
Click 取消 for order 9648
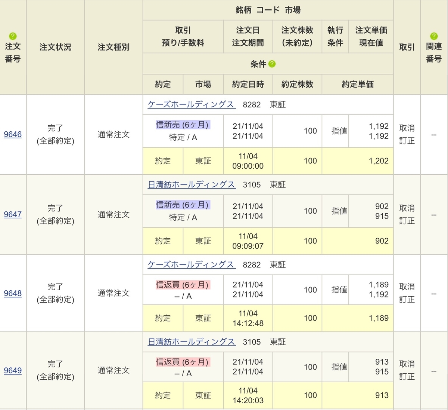tap(407, 287)
